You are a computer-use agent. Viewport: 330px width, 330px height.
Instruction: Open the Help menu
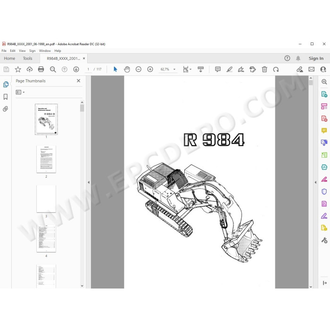58,51
